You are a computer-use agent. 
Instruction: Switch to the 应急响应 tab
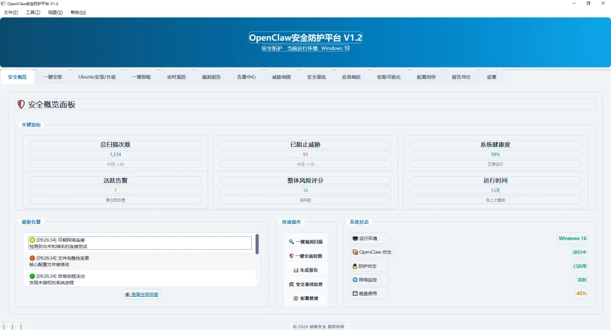(x=351, y=77)
